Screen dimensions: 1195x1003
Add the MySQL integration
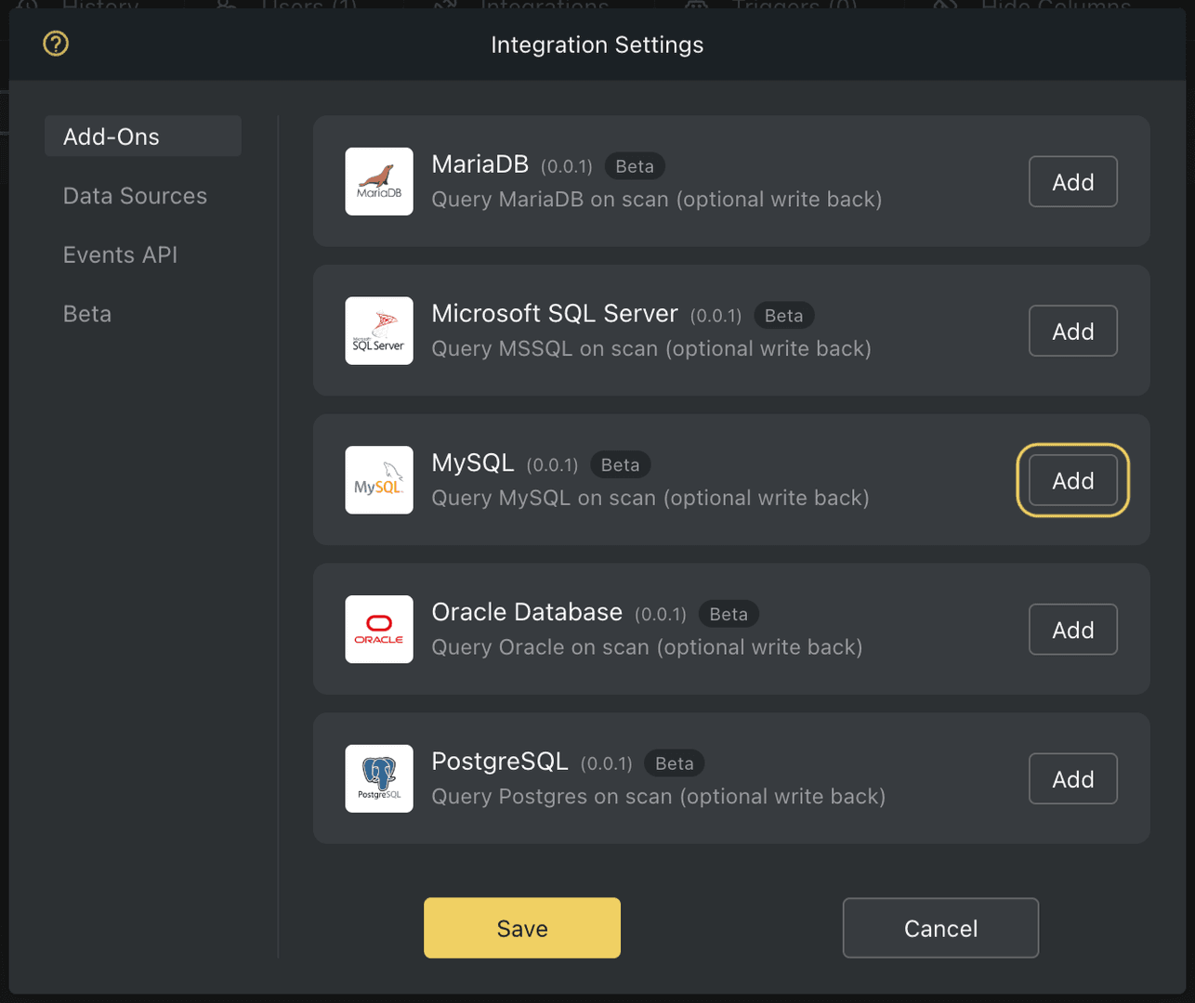[1072, 480]
